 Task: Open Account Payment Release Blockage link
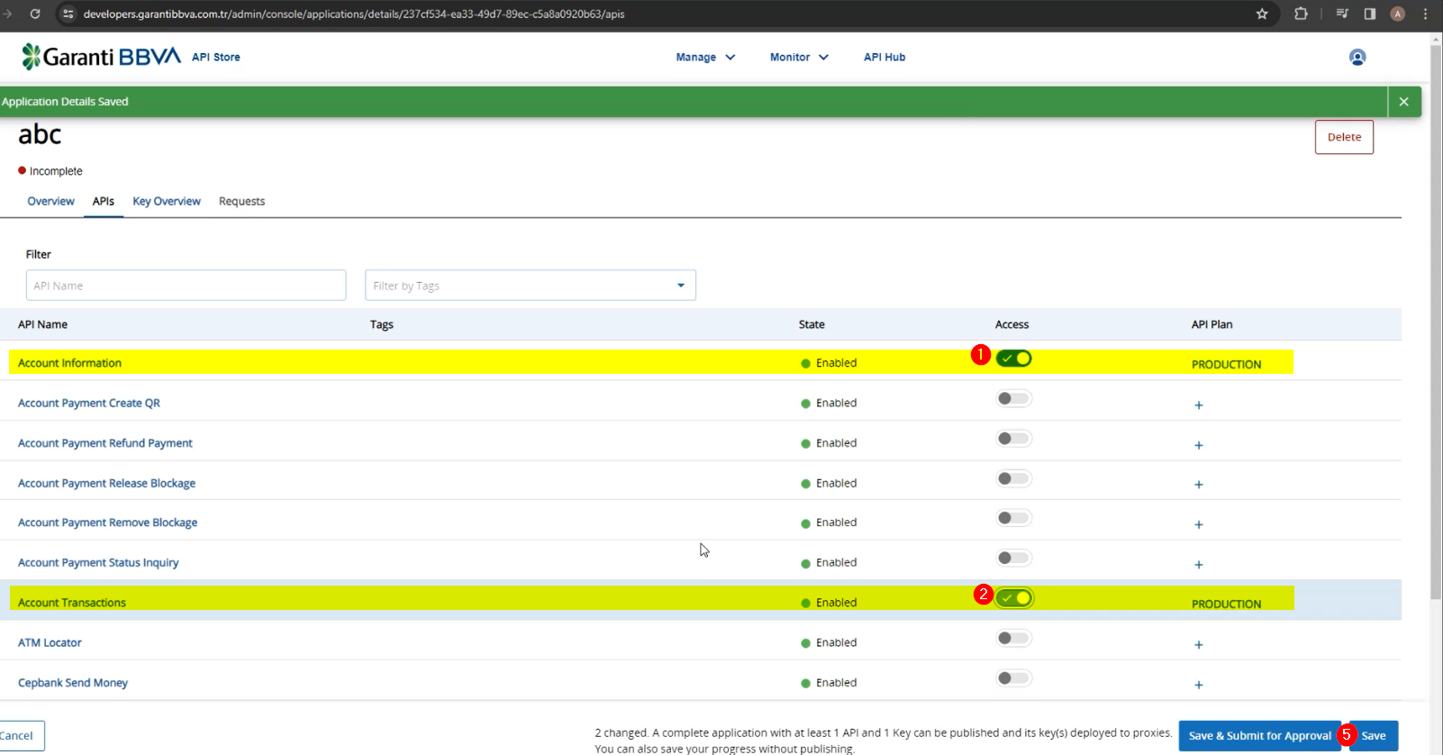pyautogui.click(x=106, y=483)
